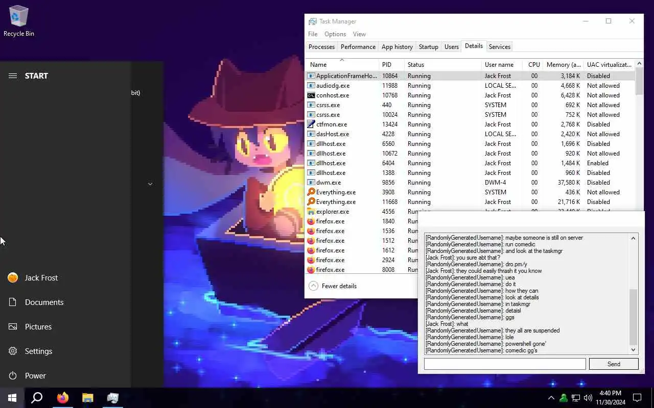Click Send button in chat window
Image resolution: width=654 pixels, height=408 pixels.
click(x=614, y=364)
